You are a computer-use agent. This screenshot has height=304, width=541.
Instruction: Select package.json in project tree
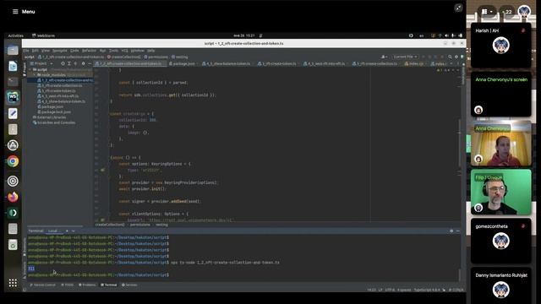point(50,107)
